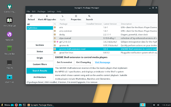Open the taskbar Menu button
The width and height of the screenshot is (171, 107).
[6, 105]
